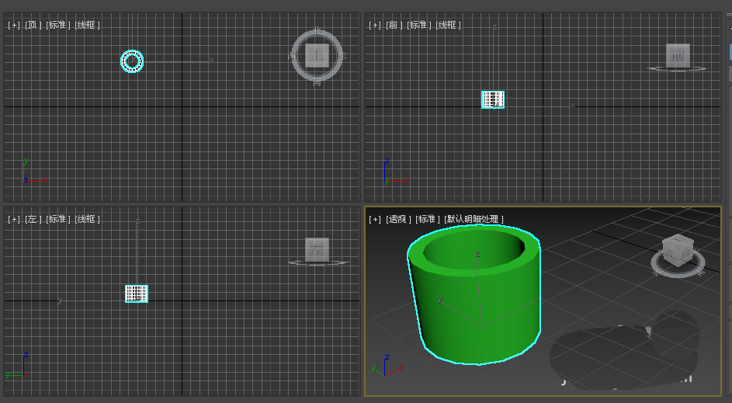Open the [默认明暗处理] shading menu
This screenshot has height=403, width=732.
[x=474, y=219]
